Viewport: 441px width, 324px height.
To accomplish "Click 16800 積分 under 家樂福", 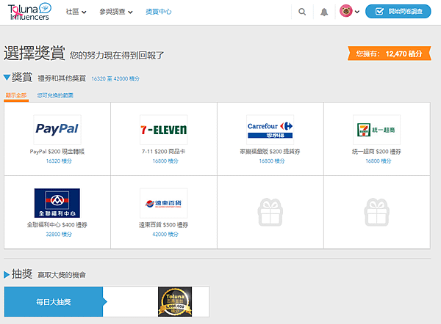I will (x=272, y=161).
